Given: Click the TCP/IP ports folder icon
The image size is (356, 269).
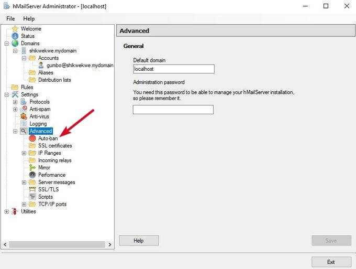Looking at the screenshot, I should tap(32, 204).
